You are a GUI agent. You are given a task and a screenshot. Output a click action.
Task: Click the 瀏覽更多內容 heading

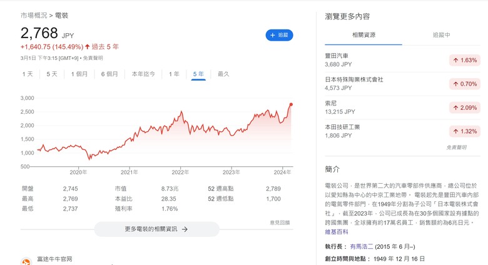pyautogui.click(x=347, y=16)
